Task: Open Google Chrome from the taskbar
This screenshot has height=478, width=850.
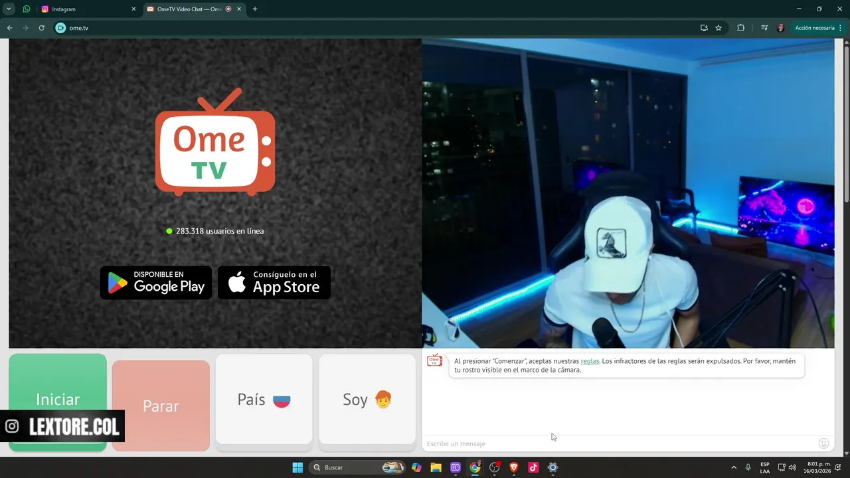Action: tap(475, 467)
